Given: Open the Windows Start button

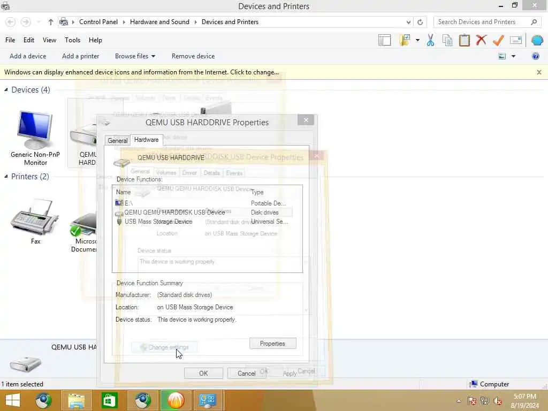Looking at the screenshot, I should tap(13, 400).
